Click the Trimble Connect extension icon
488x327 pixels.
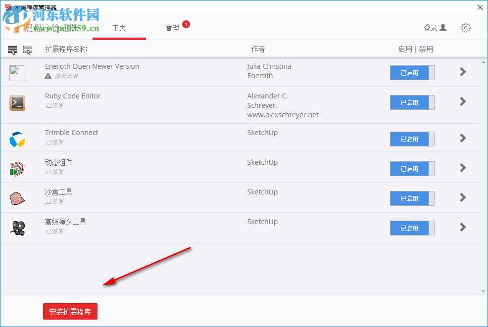point(17,139)
